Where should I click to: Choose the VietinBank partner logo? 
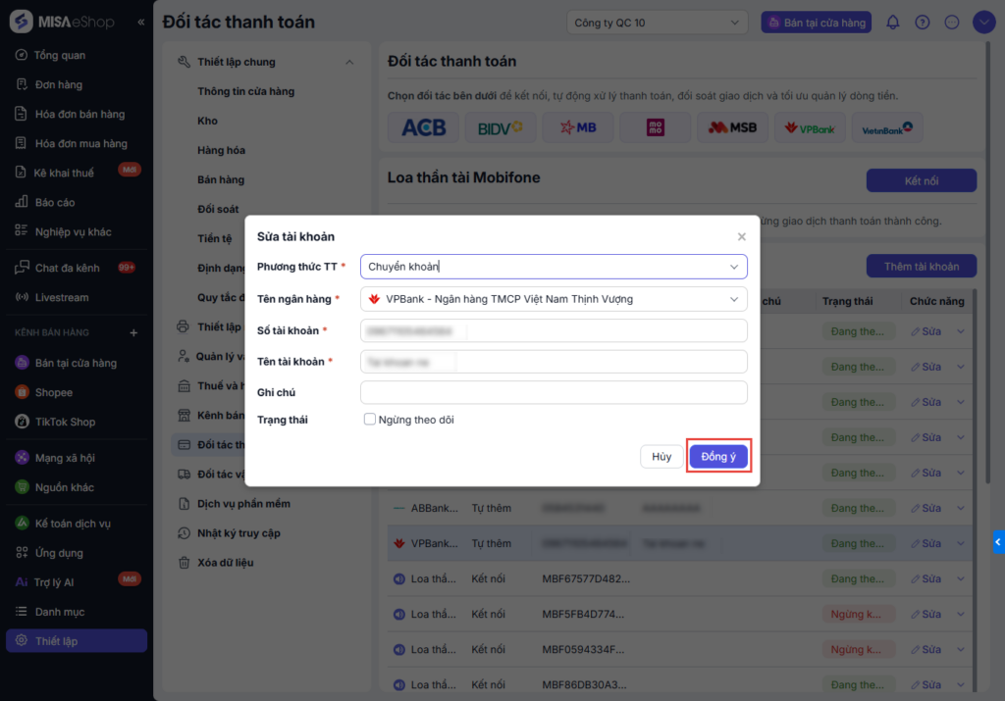(887, 127)
